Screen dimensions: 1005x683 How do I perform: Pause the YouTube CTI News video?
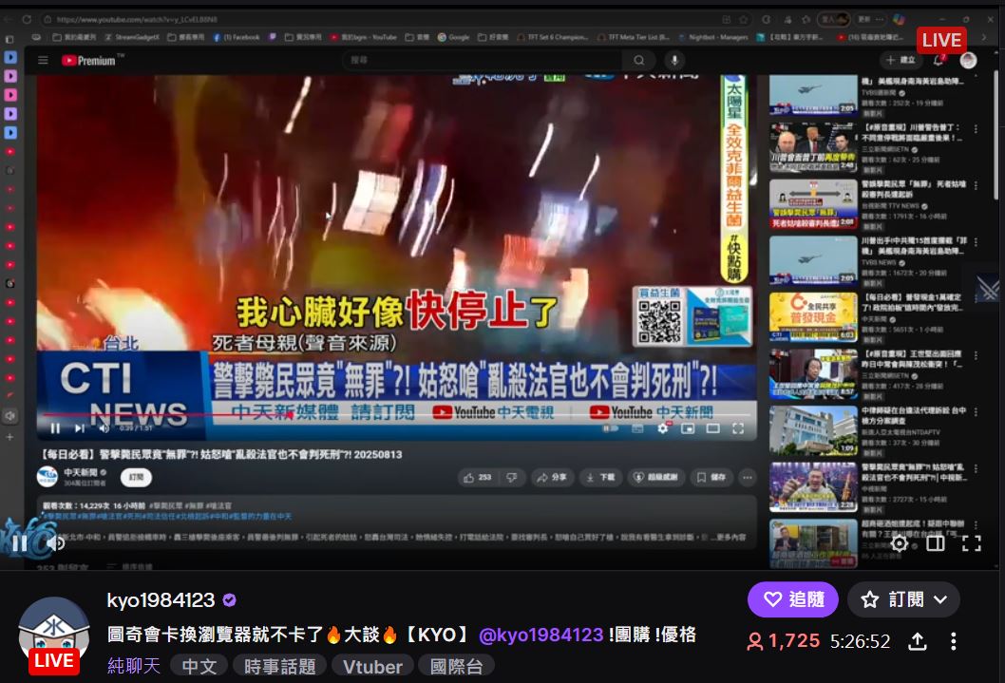point(55,428)
